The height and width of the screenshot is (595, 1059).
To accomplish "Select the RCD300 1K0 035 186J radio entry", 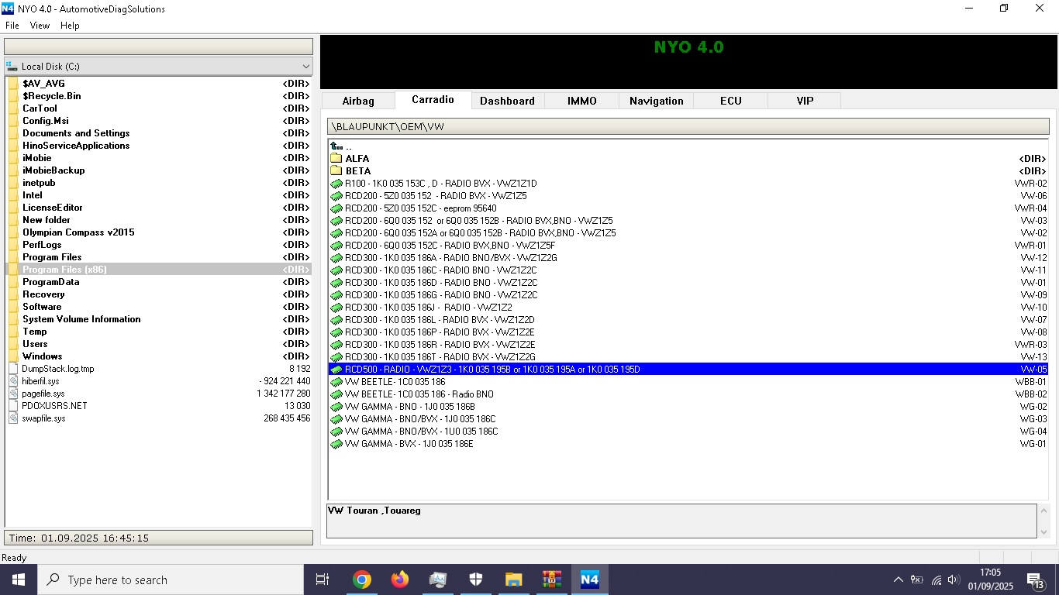I will [428, 308].
